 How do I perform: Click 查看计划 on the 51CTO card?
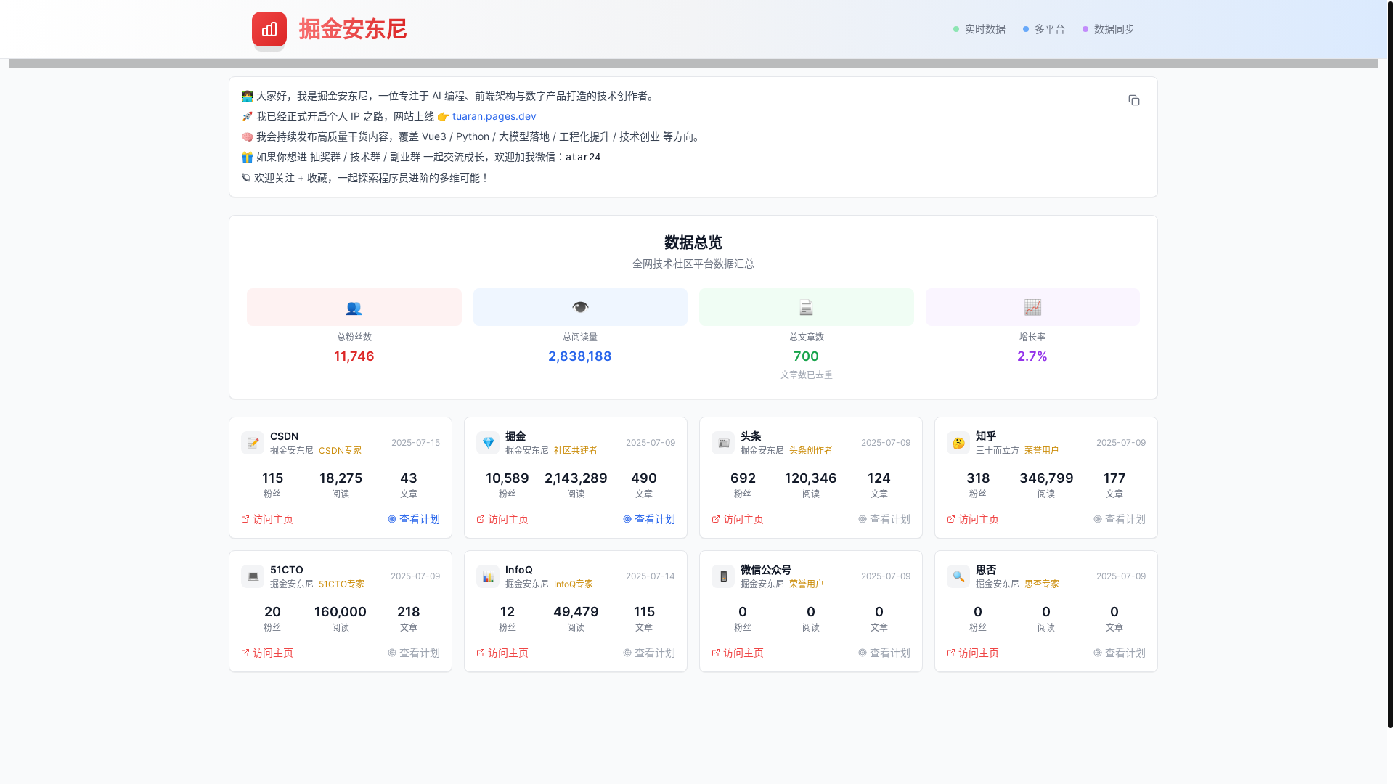[x=414, y=653]
